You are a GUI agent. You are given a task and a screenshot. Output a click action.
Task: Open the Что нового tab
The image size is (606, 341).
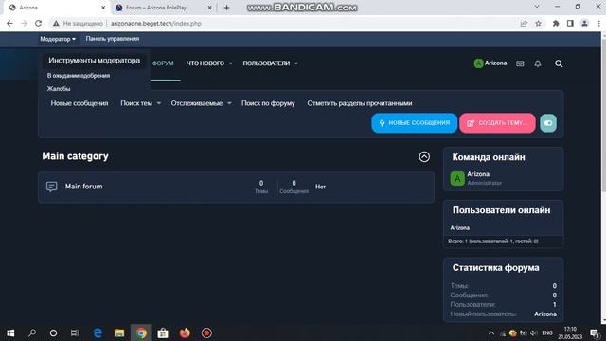click(205, 63)
